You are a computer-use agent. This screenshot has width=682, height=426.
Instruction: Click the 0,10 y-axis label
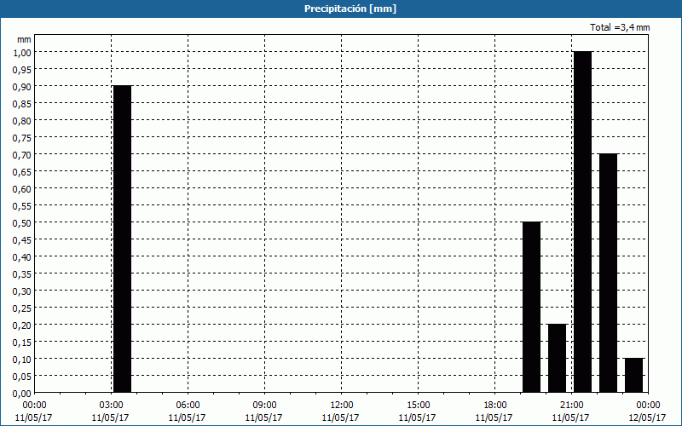(22, 359)
